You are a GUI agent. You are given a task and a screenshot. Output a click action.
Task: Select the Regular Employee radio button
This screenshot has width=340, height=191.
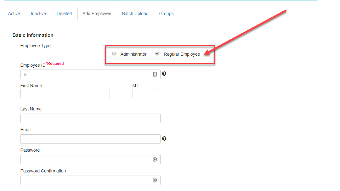coord(157,53)
